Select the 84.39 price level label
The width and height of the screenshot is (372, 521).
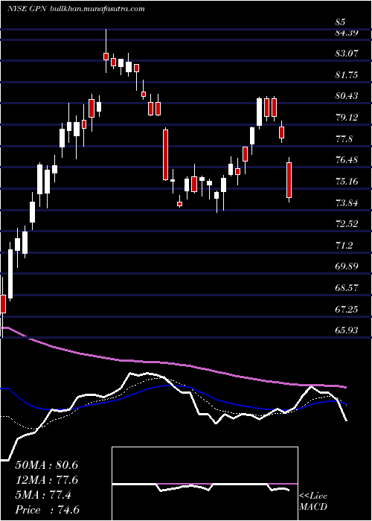347,33
